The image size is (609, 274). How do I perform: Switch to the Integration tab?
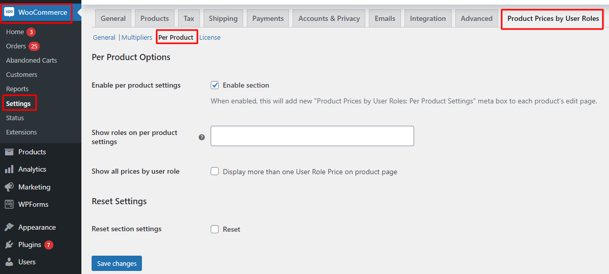coord(428,18)
